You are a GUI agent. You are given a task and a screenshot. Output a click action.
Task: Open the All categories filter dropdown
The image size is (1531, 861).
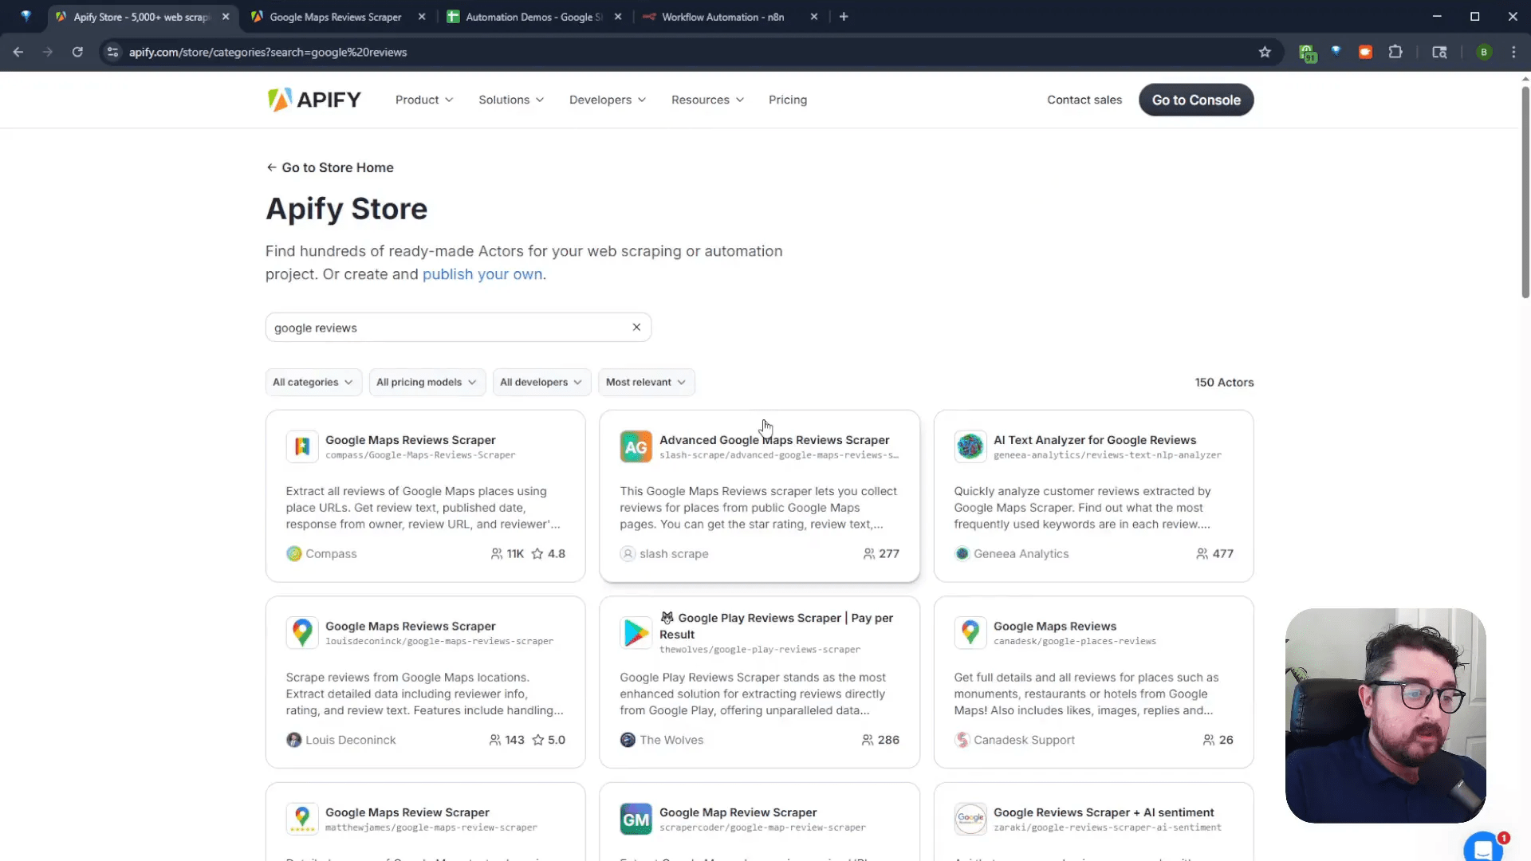pos(313,382)
